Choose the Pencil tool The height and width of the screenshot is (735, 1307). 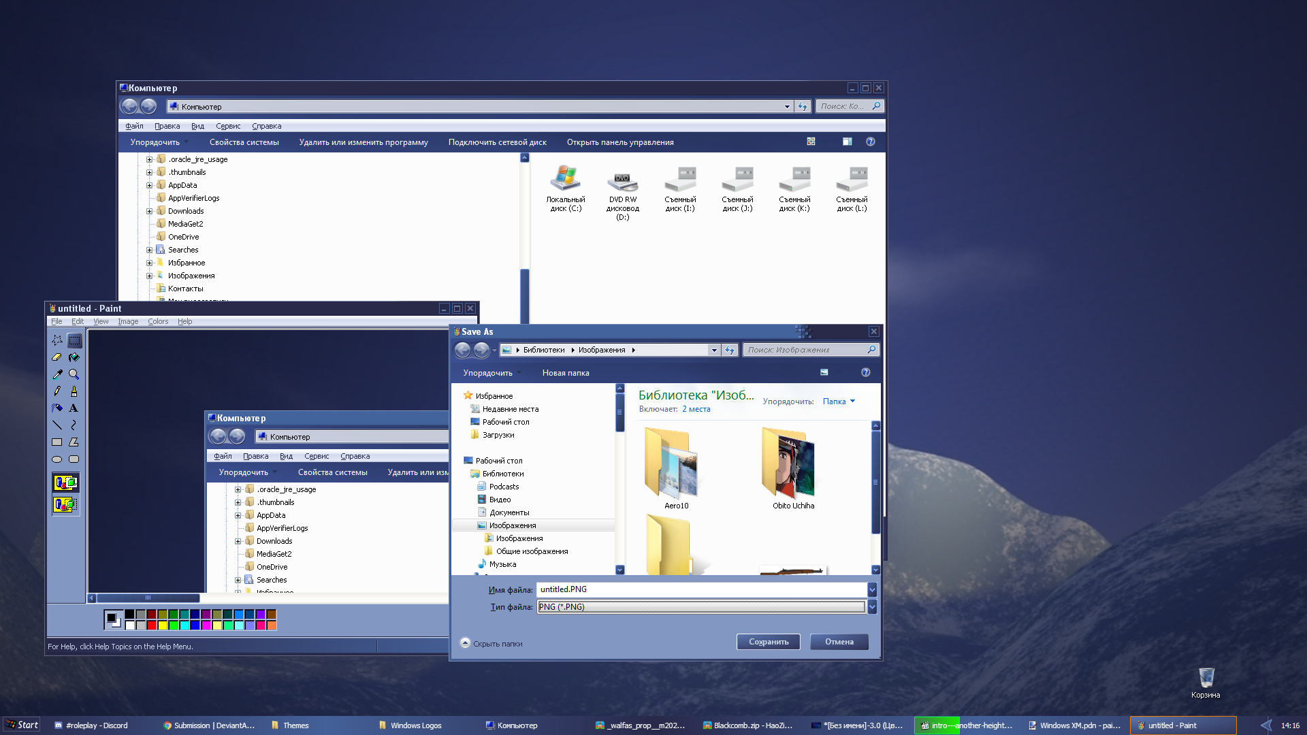pos(57,391)
